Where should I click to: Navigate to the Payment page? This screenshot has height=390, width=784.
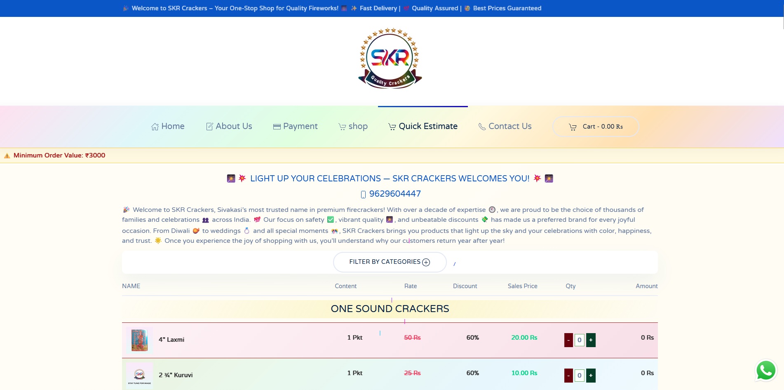[296, 127]
